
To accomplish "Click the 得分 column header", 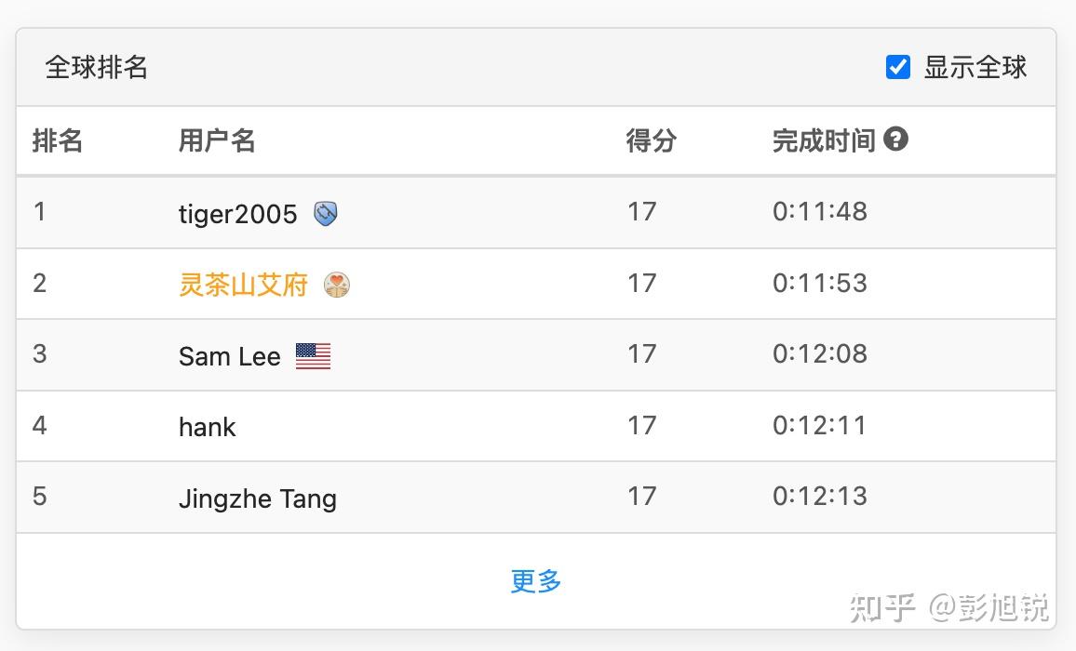I will point(651,140).
